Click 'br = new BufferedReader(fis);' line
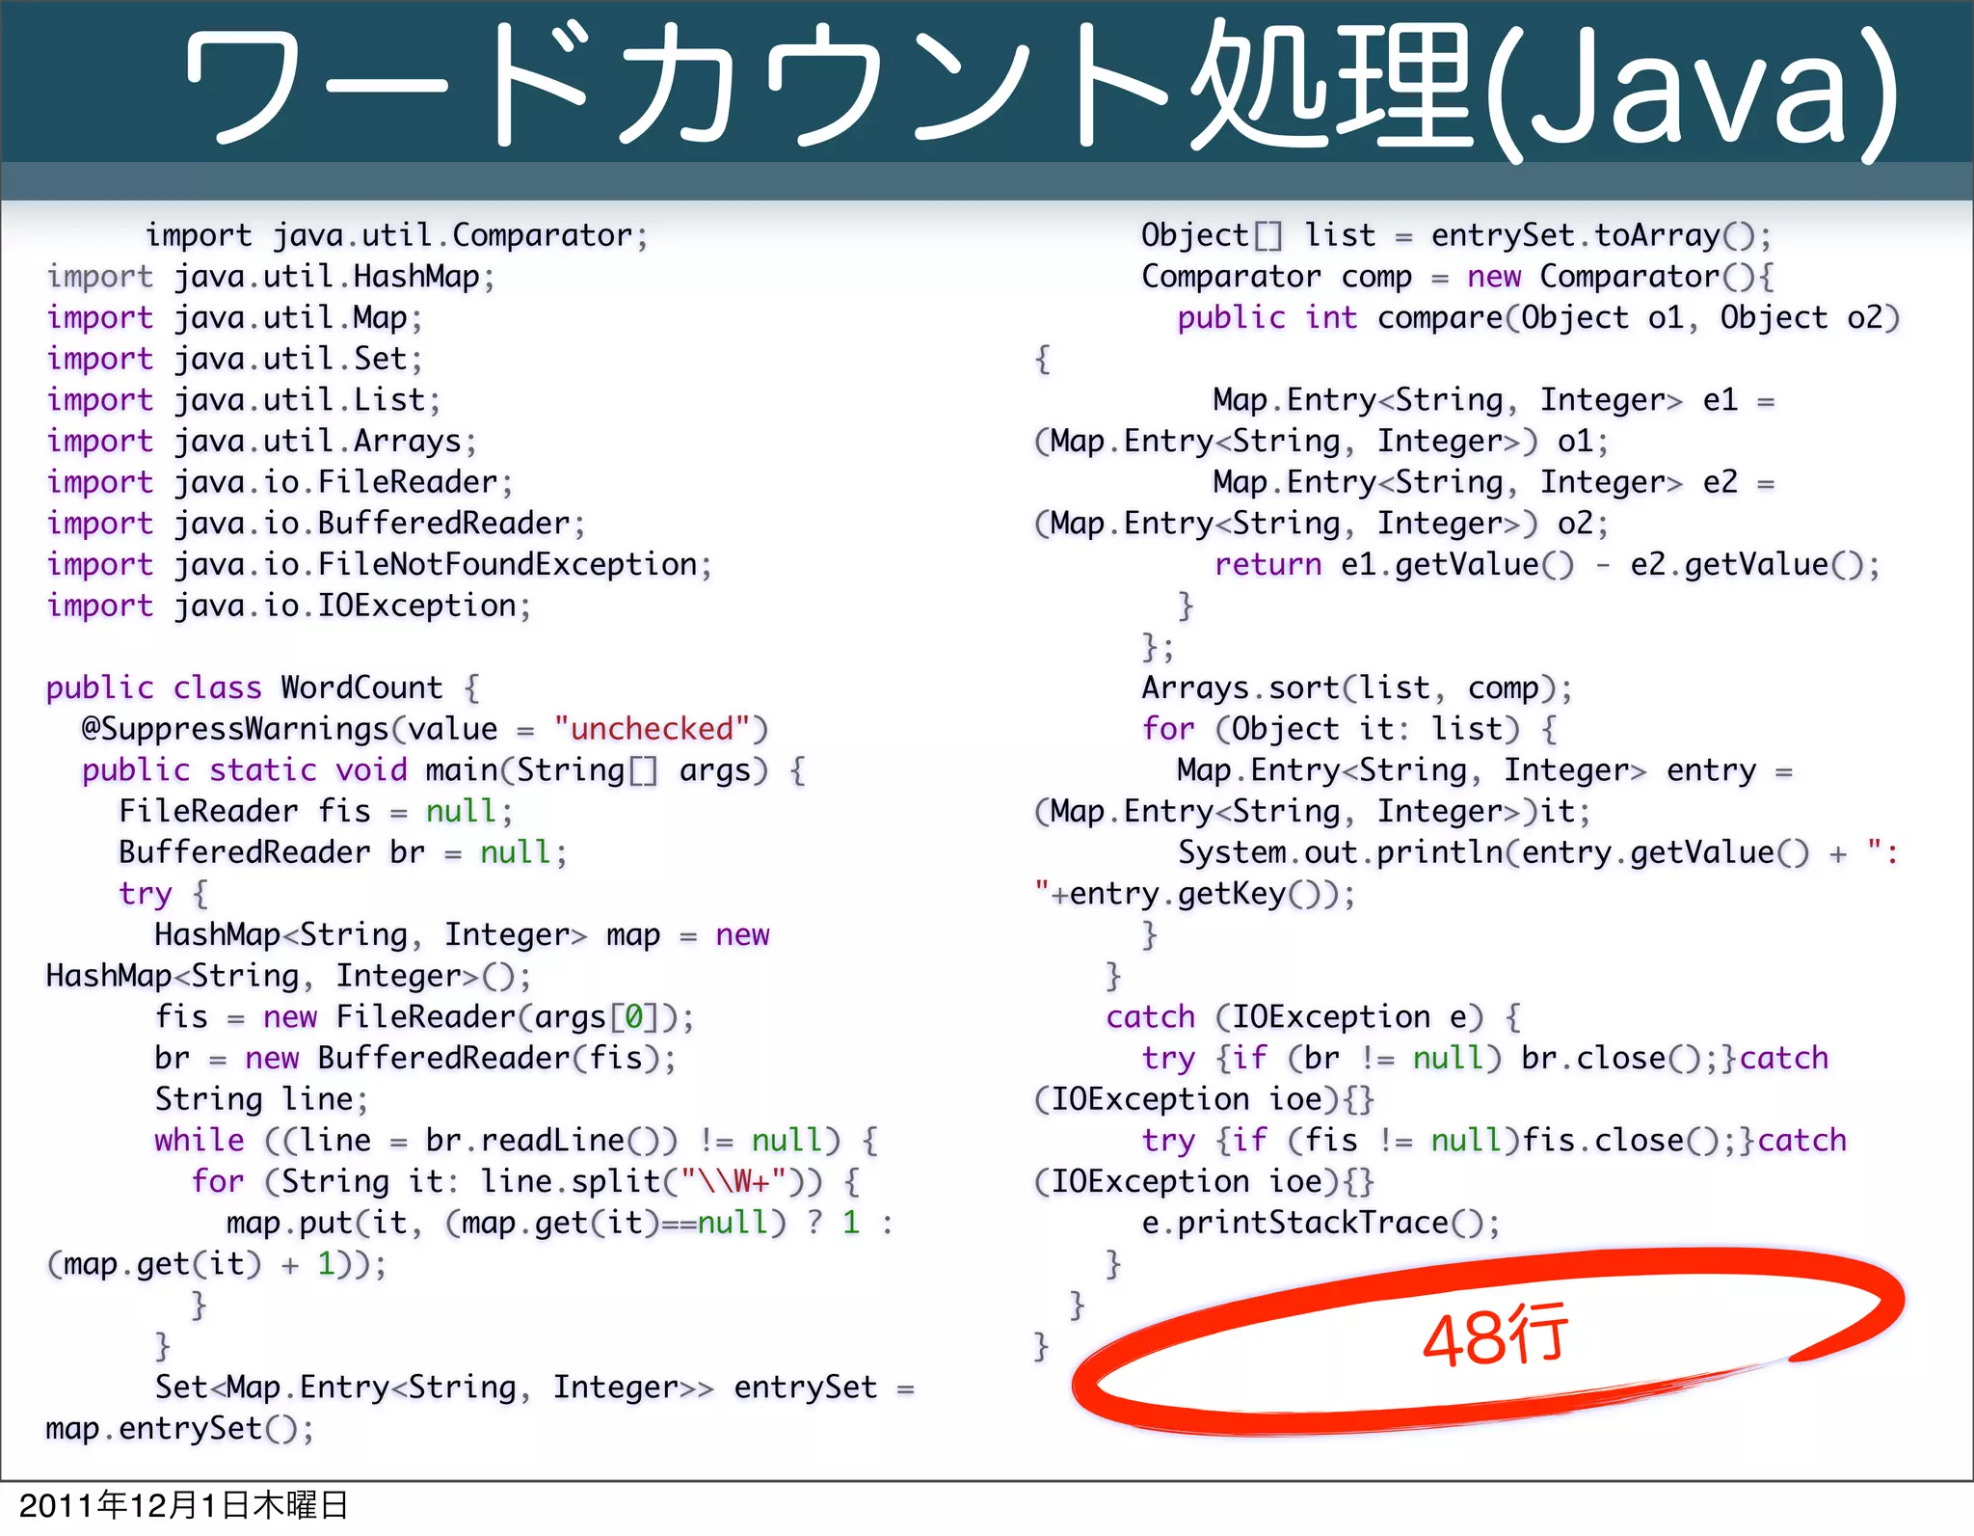The image size is (1974, 1536). click(415, 1058)
